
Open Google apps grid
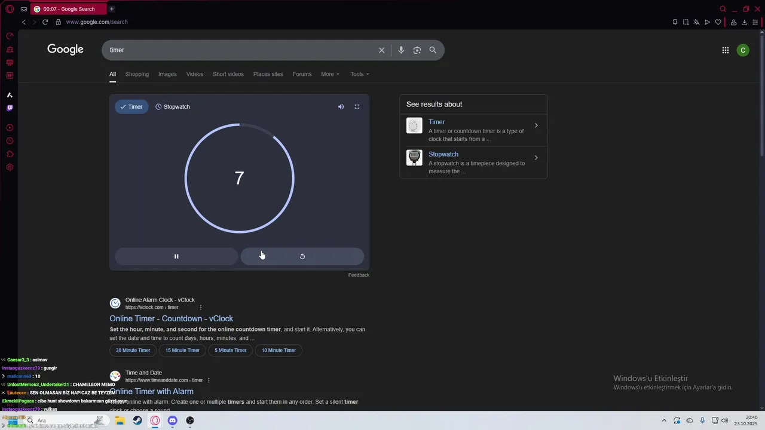[726, 50]
